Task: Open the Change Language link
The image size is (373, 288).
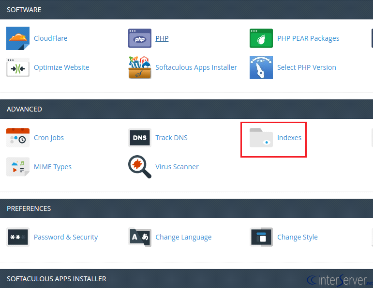Action: [x=183, y=237]
